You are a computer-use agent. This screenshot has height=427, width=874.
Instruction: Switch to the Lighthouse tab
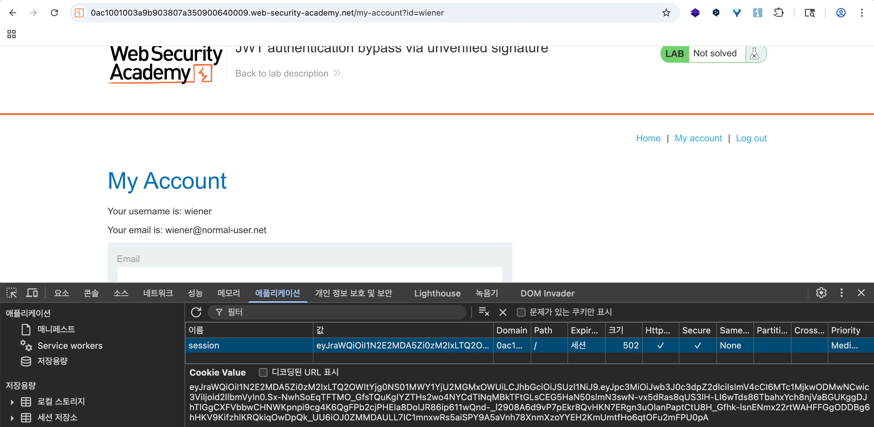(x=437, y=293)
